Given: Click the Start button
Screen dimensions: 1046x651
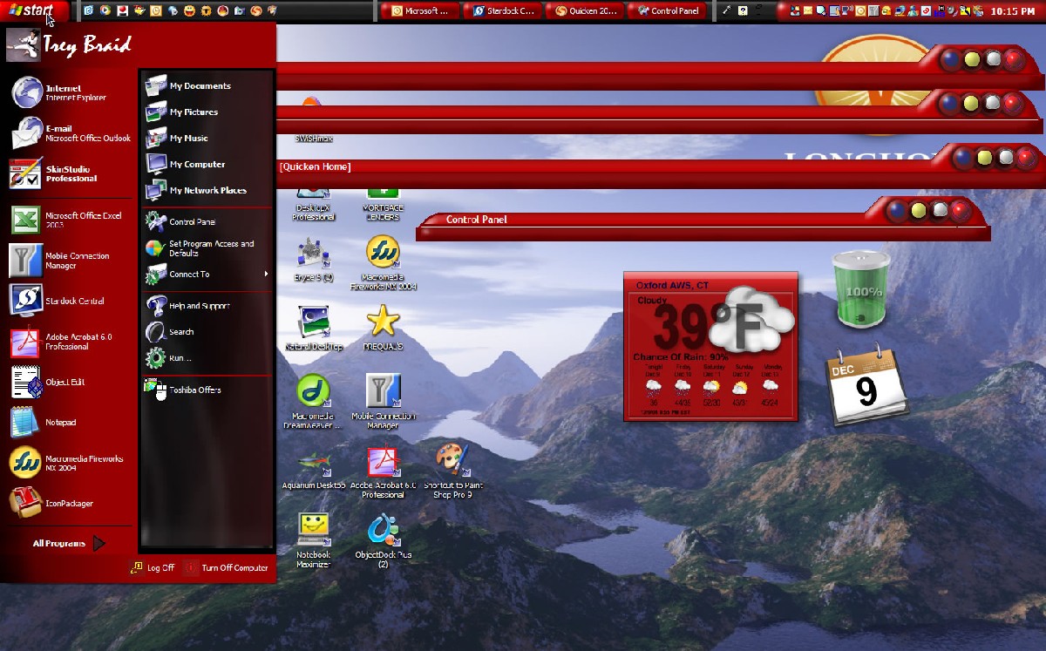Looking at the screenshot, I should point(35,10).
